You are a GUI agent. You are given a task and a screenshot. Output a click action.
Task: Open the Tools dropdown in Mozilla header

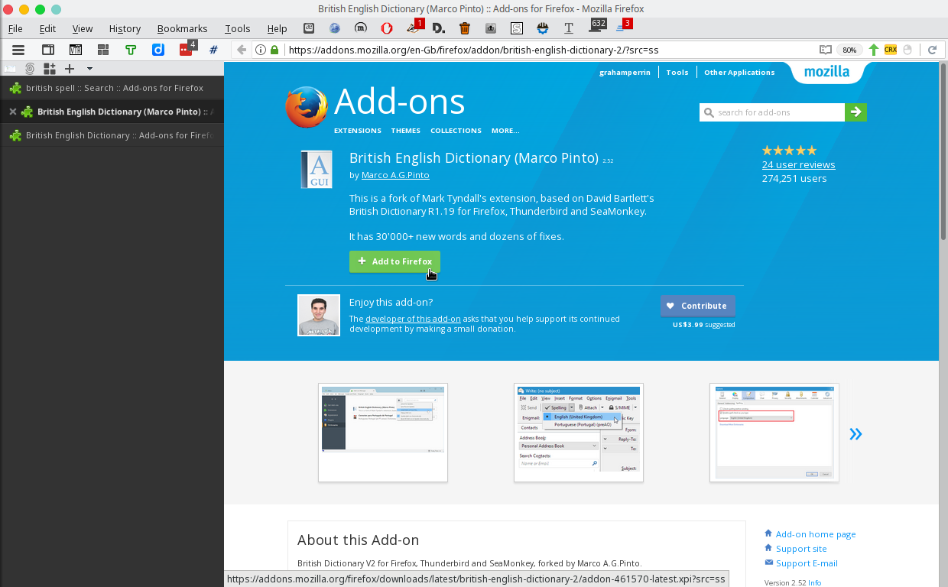click(677, 73)
